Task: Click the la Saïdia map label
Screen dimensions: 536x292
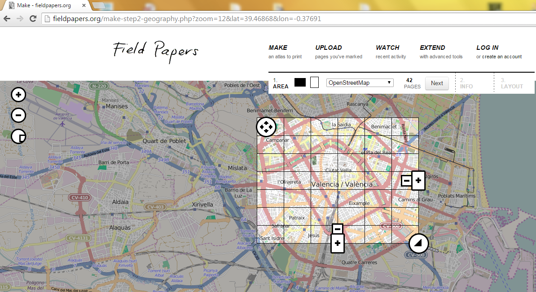Action: coord(341,125)
